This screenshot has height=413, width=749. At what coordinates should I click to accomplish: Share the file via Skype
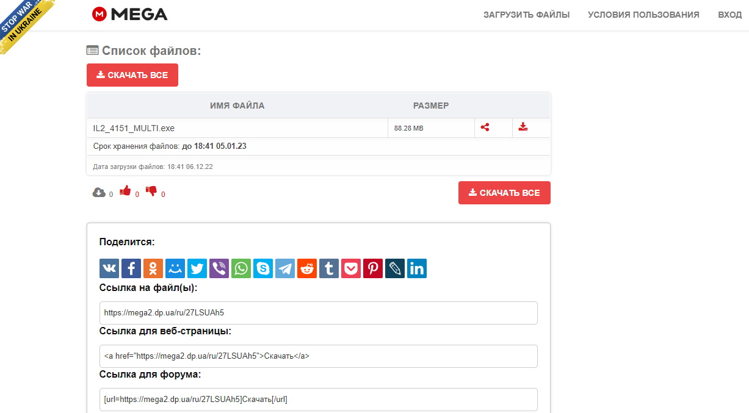coord(263,268)
